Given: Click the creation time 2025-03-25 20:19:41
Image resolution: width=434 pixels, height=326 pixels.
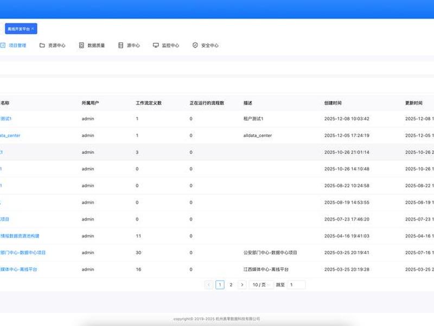Looking at the screenshot, I should (x=347, y=253).
